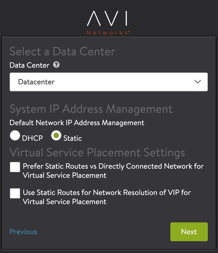Open the Datacenter combo box field

click(102, 82)
